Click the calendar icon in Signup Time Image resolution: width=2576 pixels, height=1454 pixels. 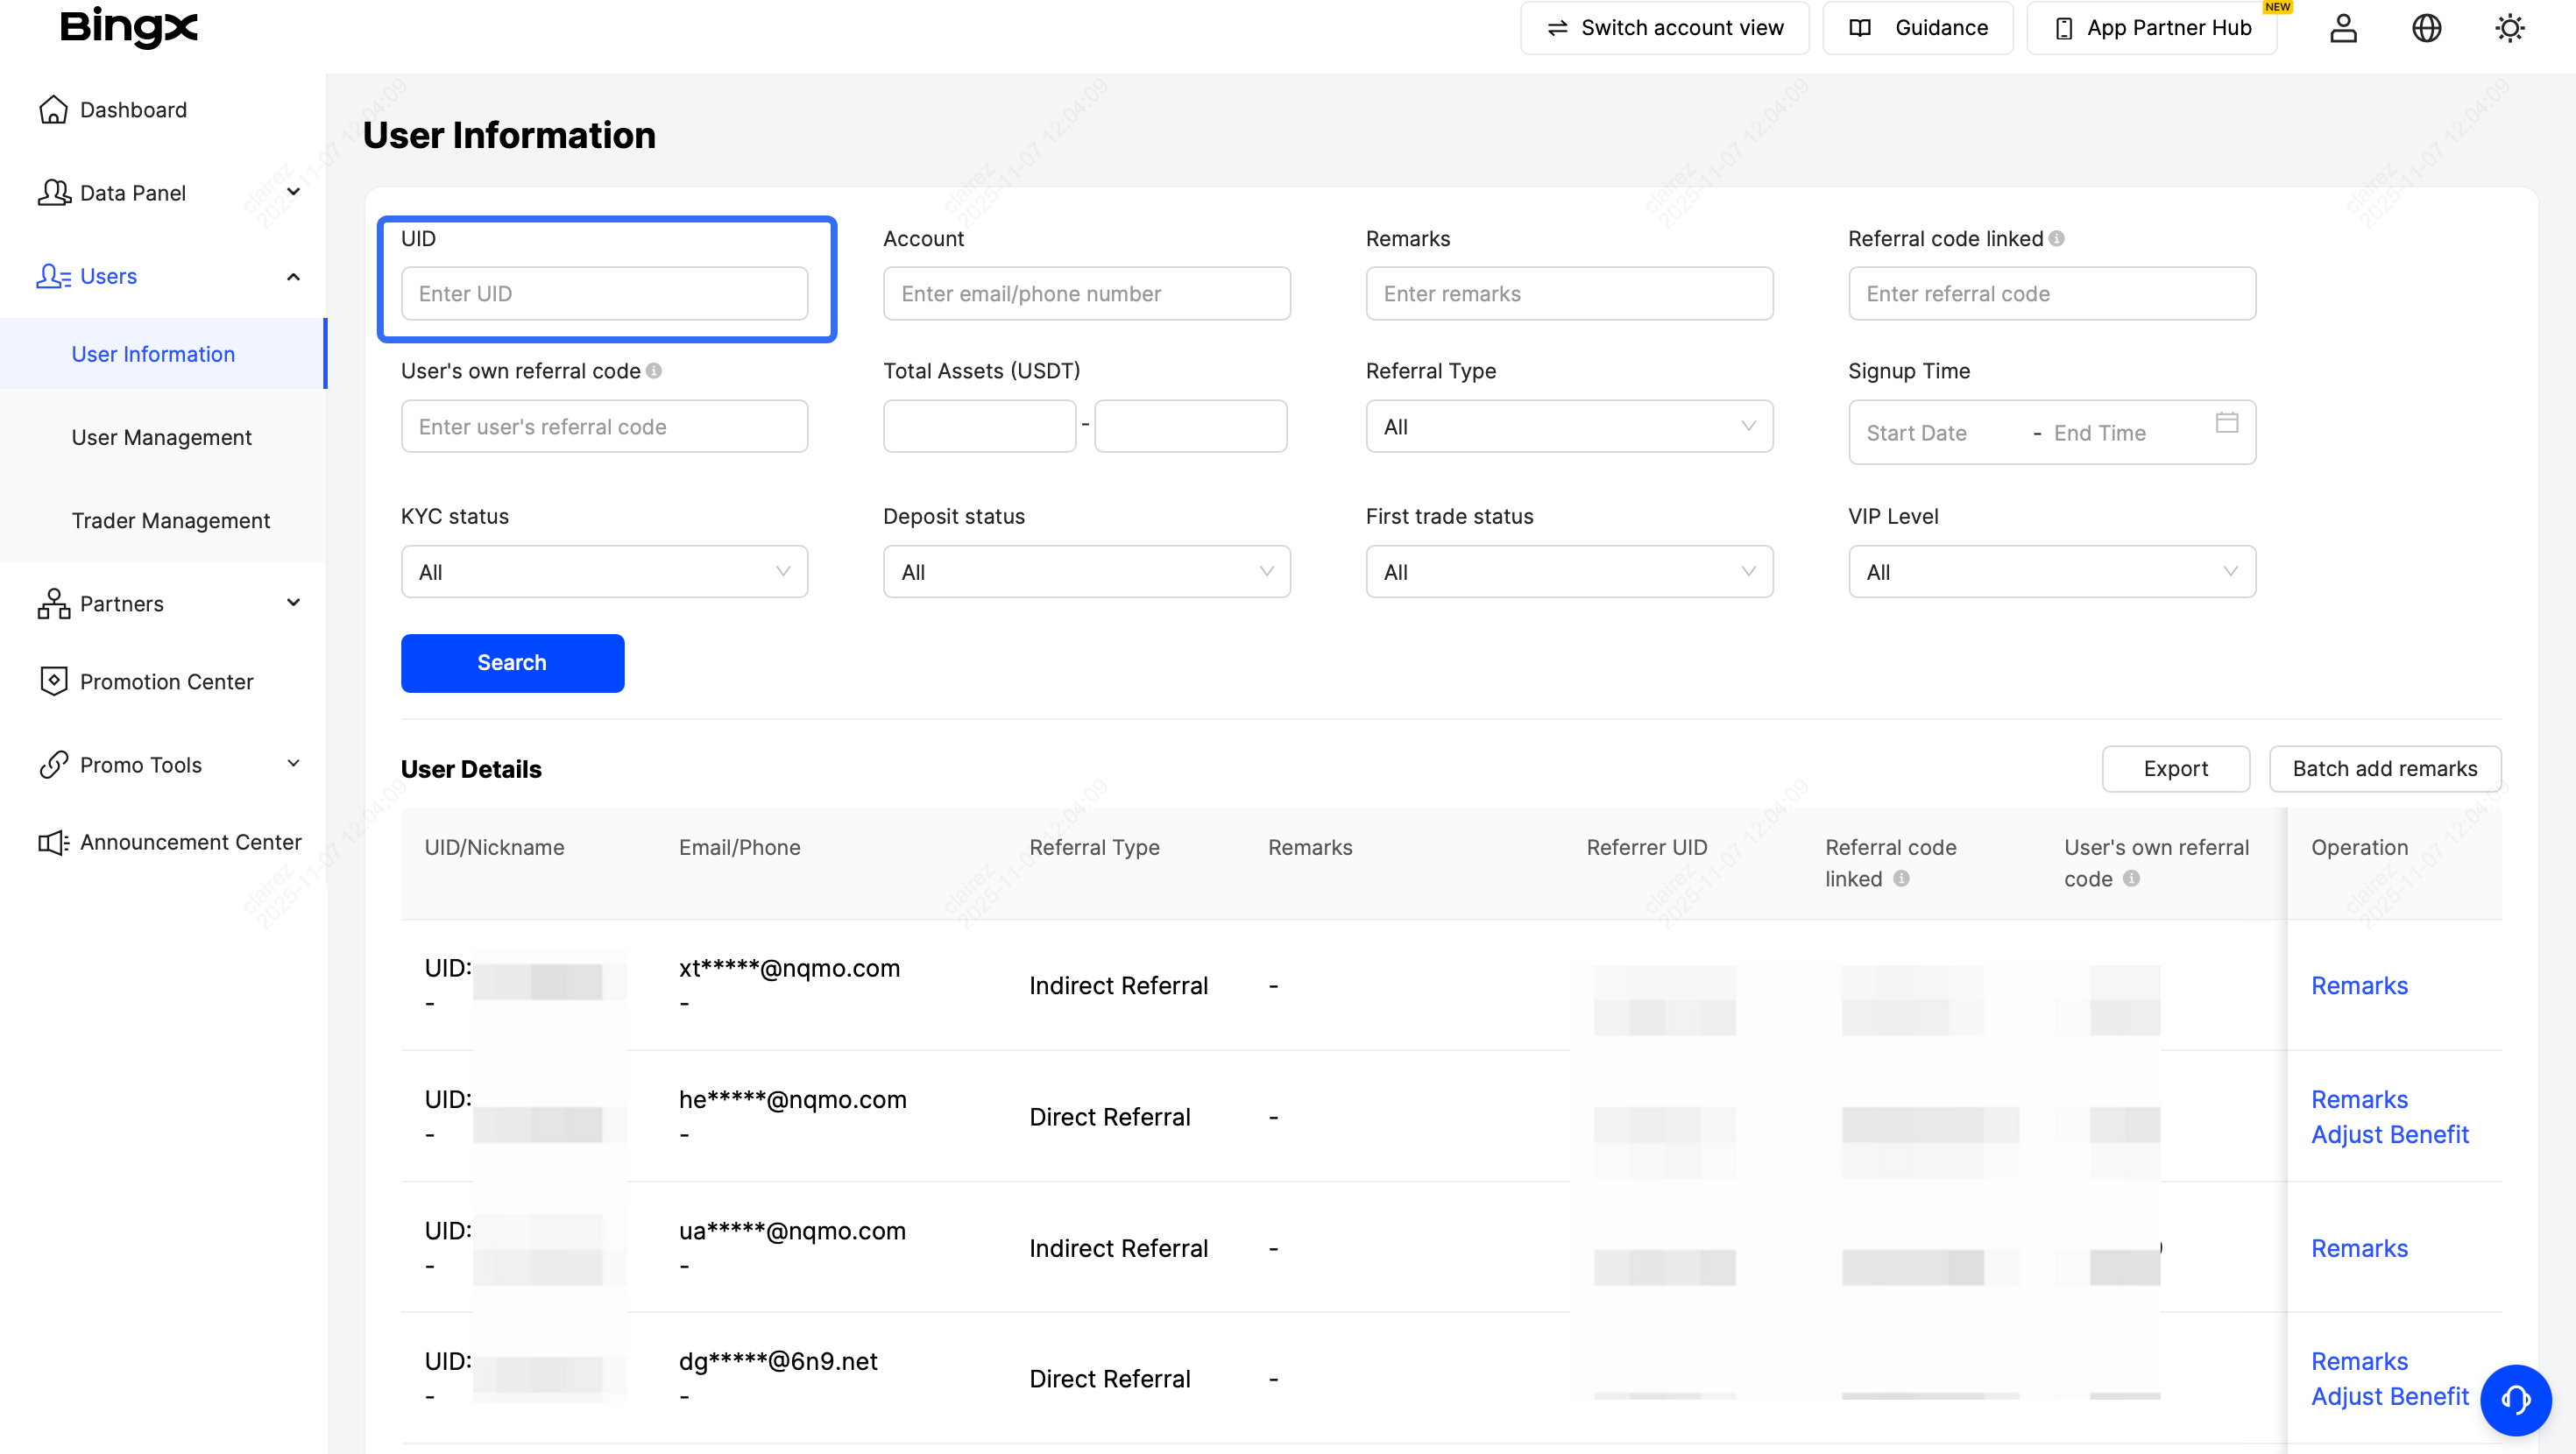(x=2226, y=423)
